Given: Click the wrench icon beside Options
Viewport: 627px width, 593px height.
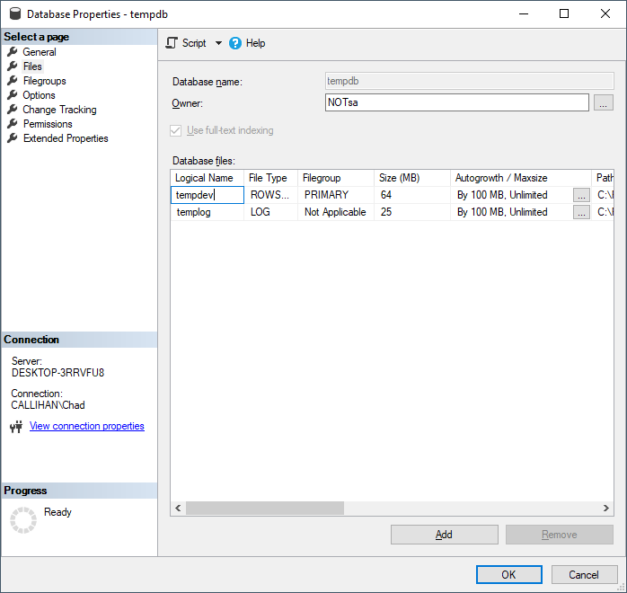Looking at the screenshot, I should point(13,95).
